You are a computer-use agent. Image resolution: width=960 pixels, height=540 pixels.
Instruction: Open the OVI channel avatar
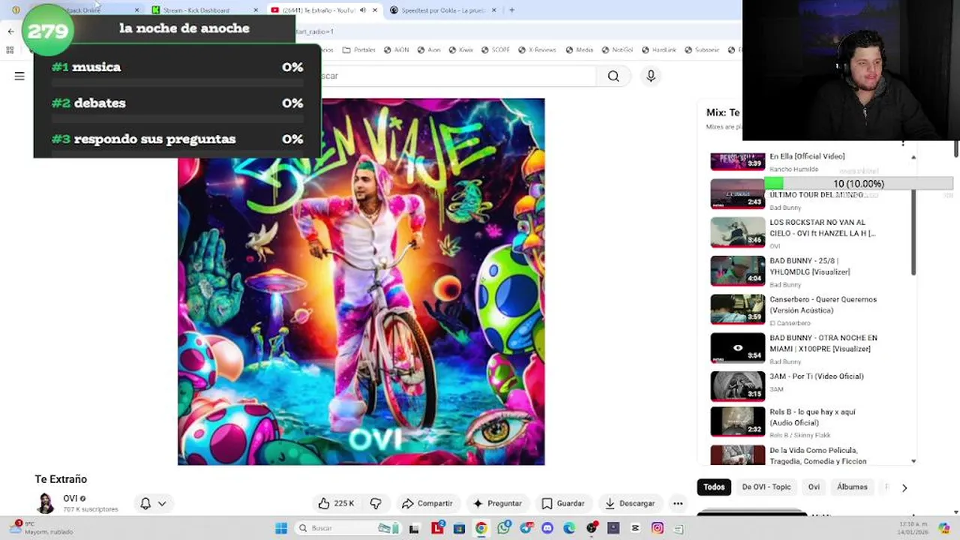click(x=46, y=503)
